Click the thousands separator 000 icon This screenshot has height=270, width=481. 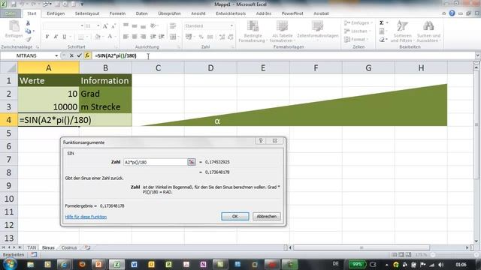pyautogui.click(x=210, y=37)
